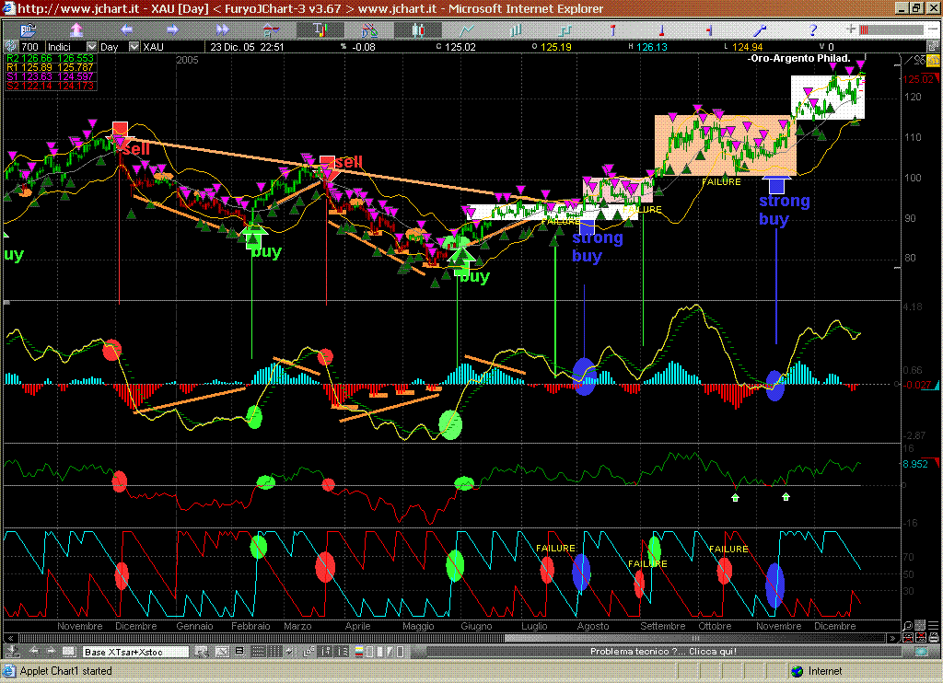Viewport: 943px width, 683px height.
Task: Click the double-arrow fast forward icon
Action: tap(222, 29)
